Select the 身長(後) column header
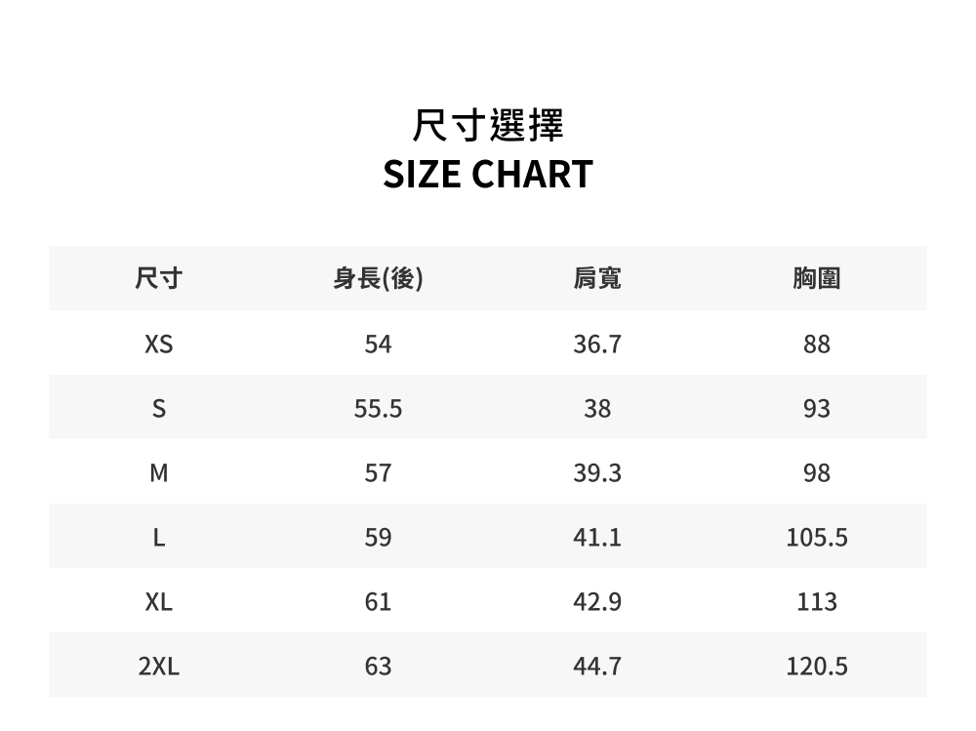Viewport: 976px width, 731px height. pyautogui.click(x=378, y=279)
